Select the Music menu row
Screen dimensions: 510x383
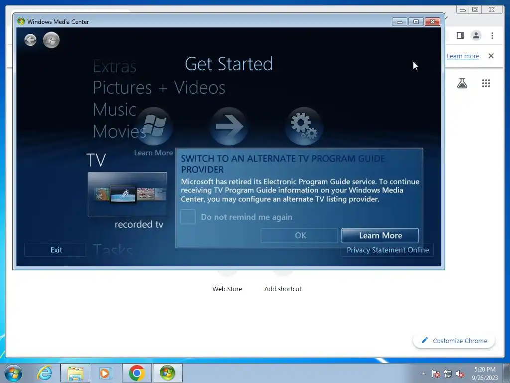pyautogui.click(x=115, y=109)
